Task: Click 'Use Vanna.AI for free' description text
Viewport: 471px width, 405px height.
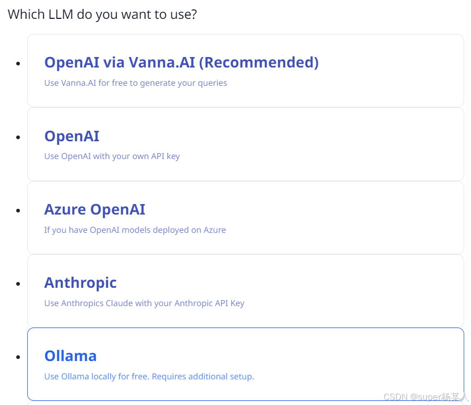Action: click(x=136, y=83)
